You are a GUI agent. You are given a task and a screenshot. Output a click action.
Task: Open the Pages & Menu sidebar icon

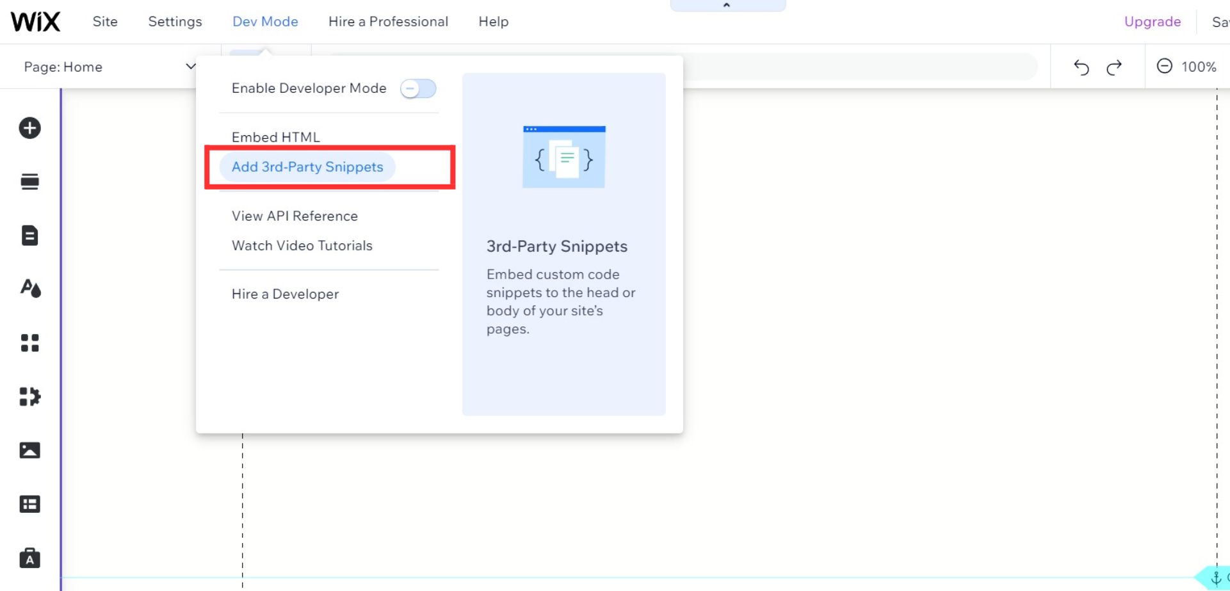(29, 236)
